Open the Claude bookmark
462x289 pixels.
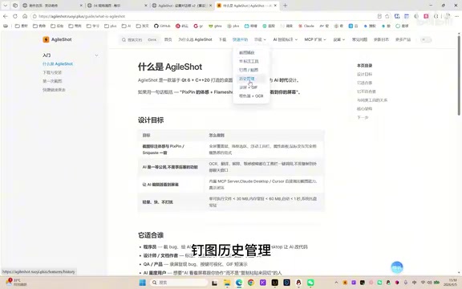point(306,26)
